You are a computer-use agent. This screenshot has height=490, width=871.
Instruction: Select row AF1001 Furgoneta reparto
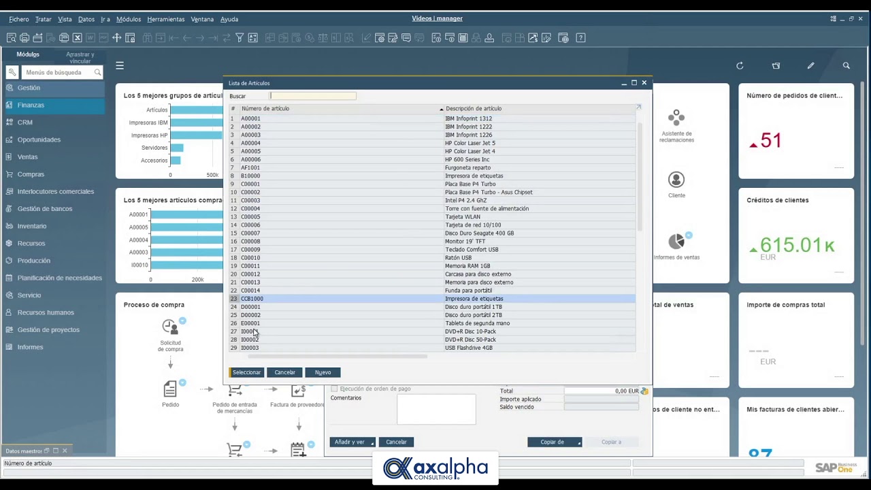[432, 167]
